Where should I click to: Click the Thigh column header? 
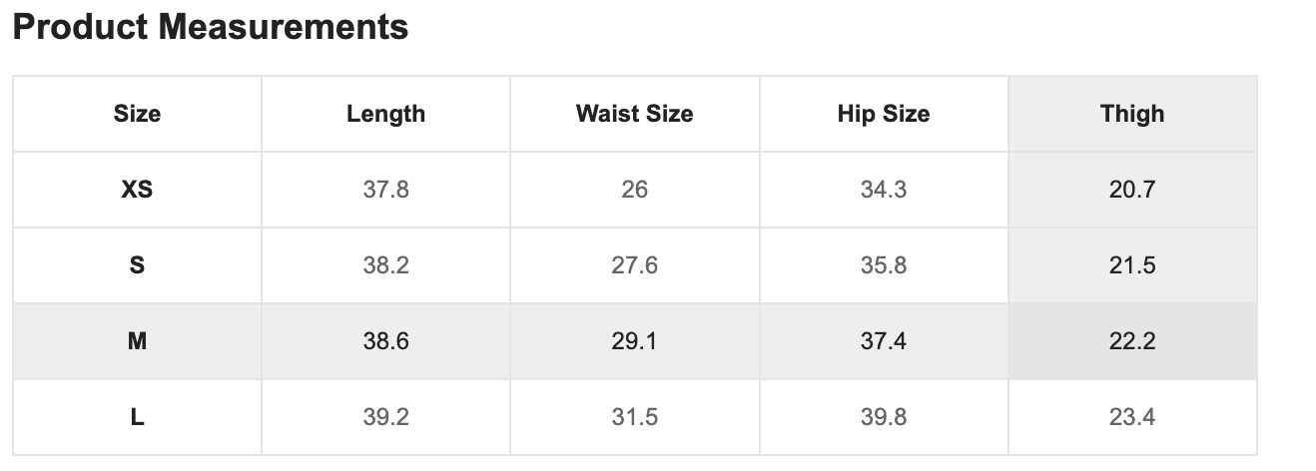pos(1132,114)
